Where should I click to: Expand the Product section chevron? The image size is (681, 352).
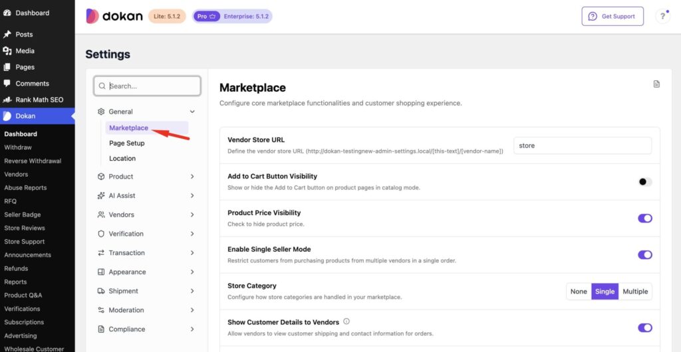coord(192,177)
